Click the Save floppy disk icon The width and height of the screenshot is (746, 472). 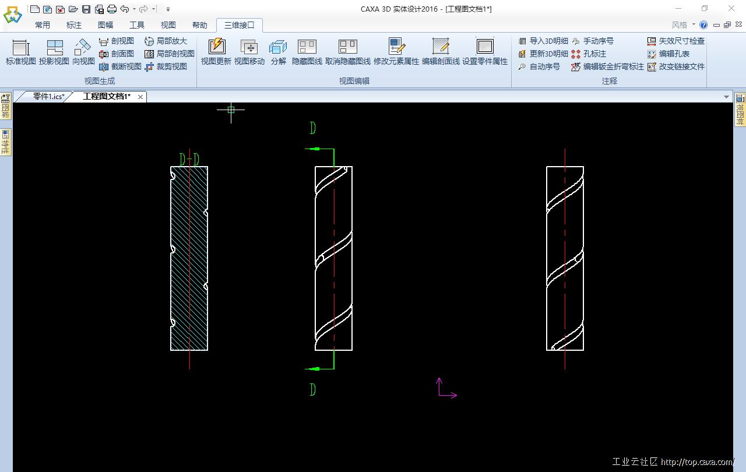click(86, 9)
